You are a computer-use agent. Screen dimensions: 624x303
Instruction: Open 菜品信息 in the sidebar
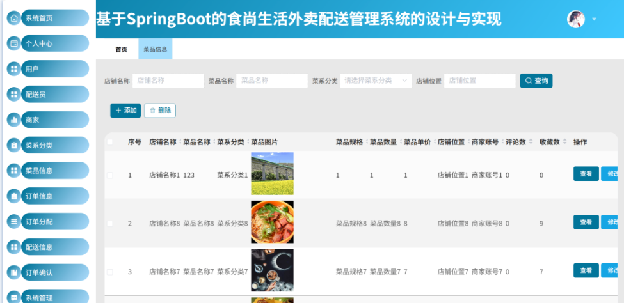pyautogui.click(x=55, y=171)
